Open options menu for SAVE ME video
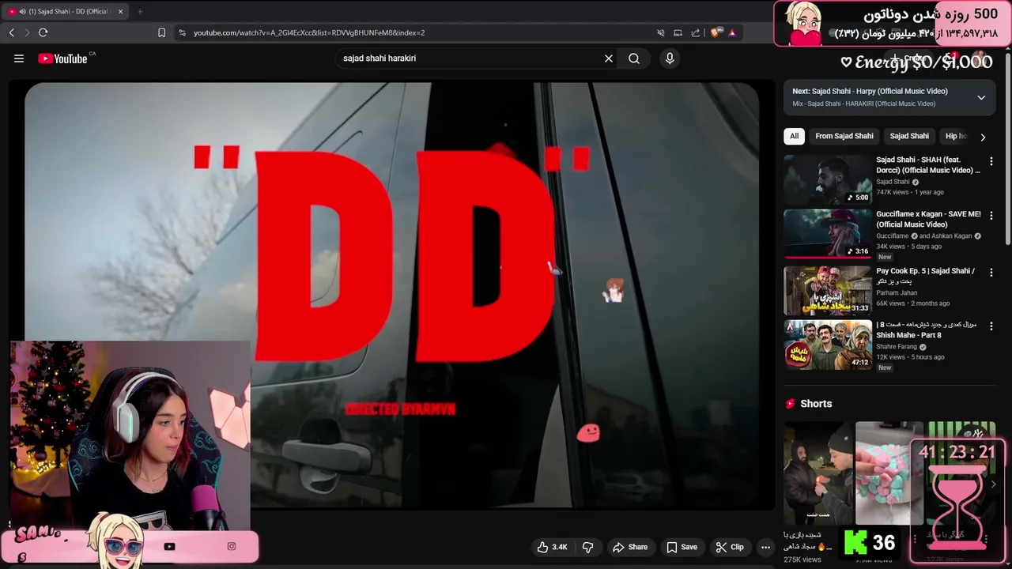This screenshot has width=1012, height=569. click(991, 216)
